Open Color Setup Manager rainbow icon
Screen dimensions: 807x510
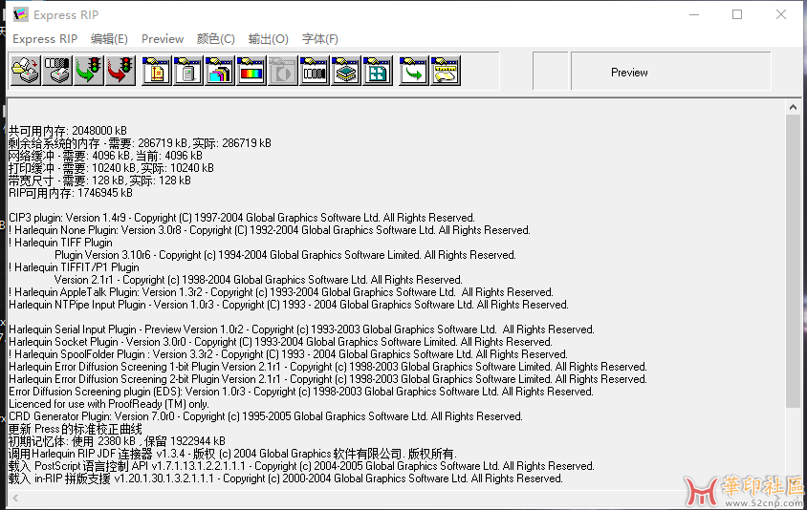251,71
